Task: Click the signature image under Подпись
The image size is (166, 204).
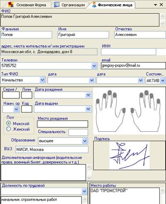Action: [x=129, y=155]
